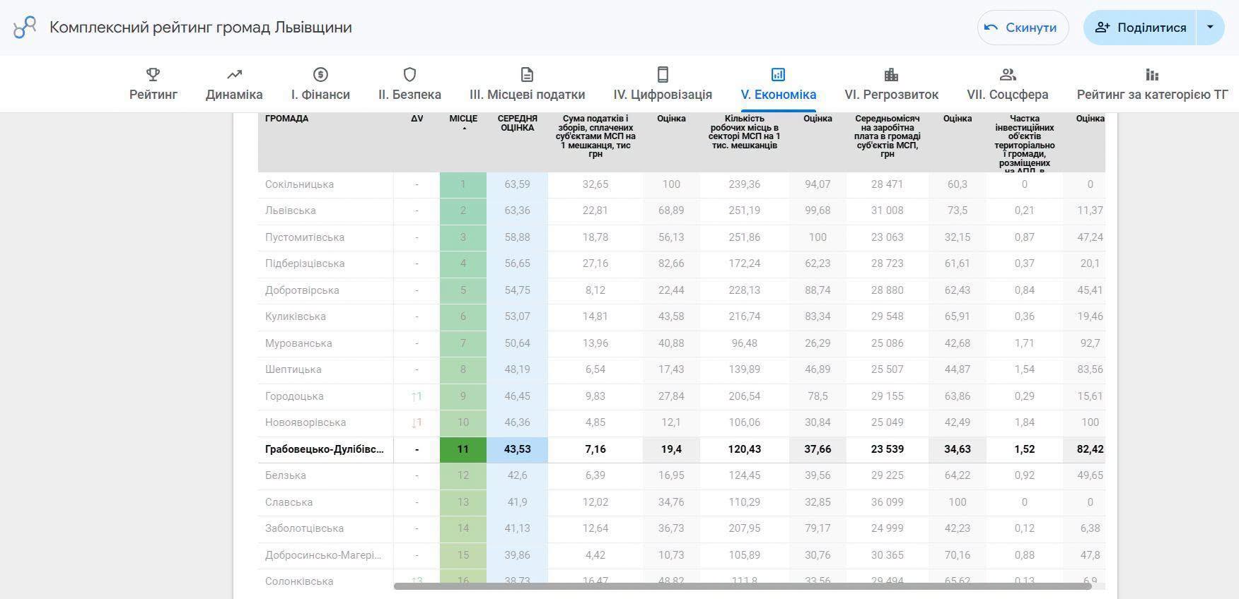Select the V. Економіка tab
Screen dimensions: 1239x599
coord(779,84)
